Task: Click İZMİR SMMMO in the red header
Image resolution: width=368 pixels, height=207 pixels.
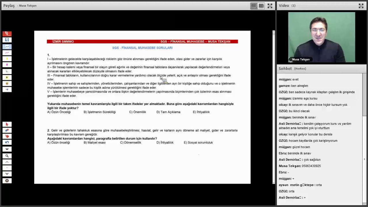Action: pos(63,42)
